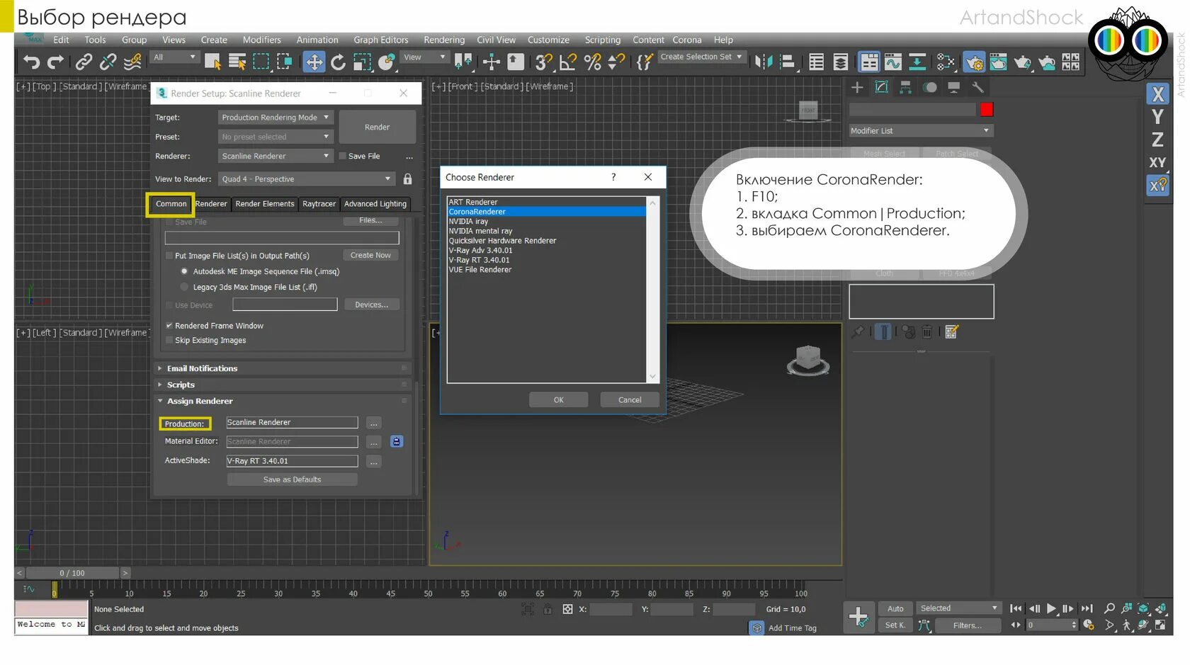The height and width of the screenshot is (665, 1190).
Task: Open the Utilities command panel wrench
Action: point(977,88)
